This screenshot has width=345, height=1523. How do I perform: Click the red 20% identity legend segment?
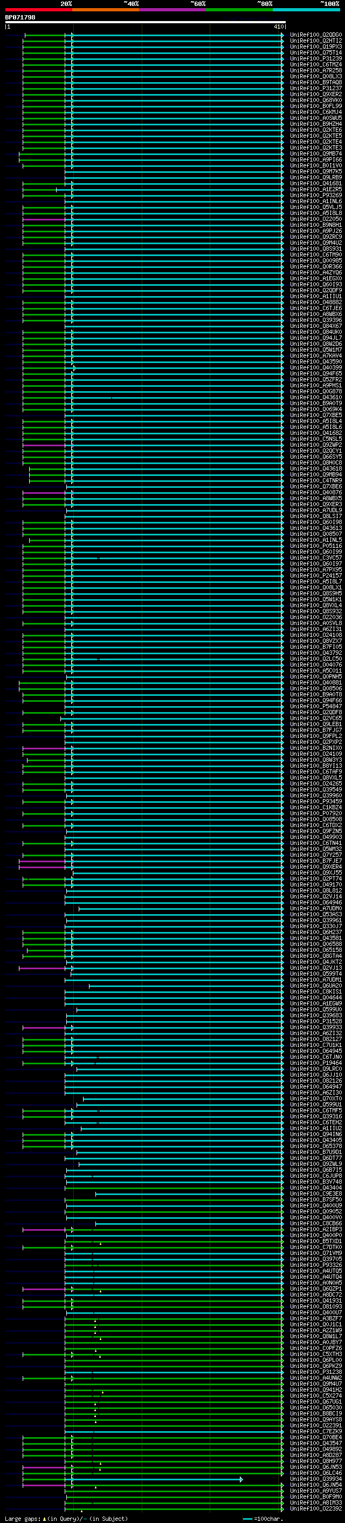[x=39, y=10]
